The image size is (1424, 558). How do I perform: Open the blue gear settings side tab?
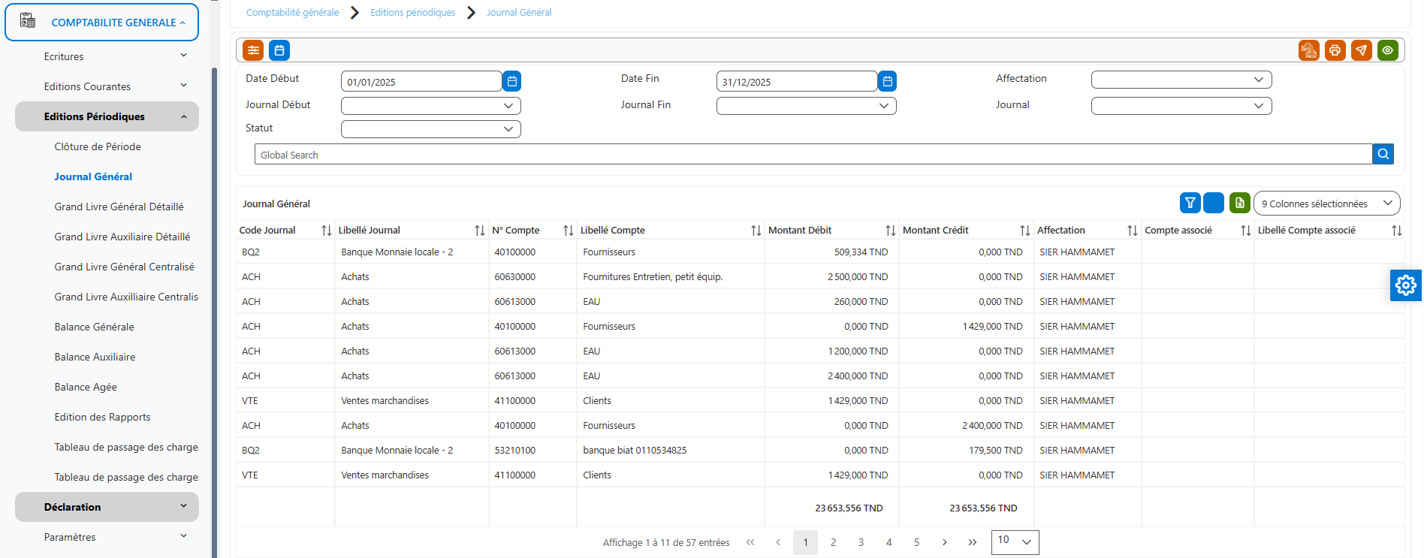pos(1406,285)
